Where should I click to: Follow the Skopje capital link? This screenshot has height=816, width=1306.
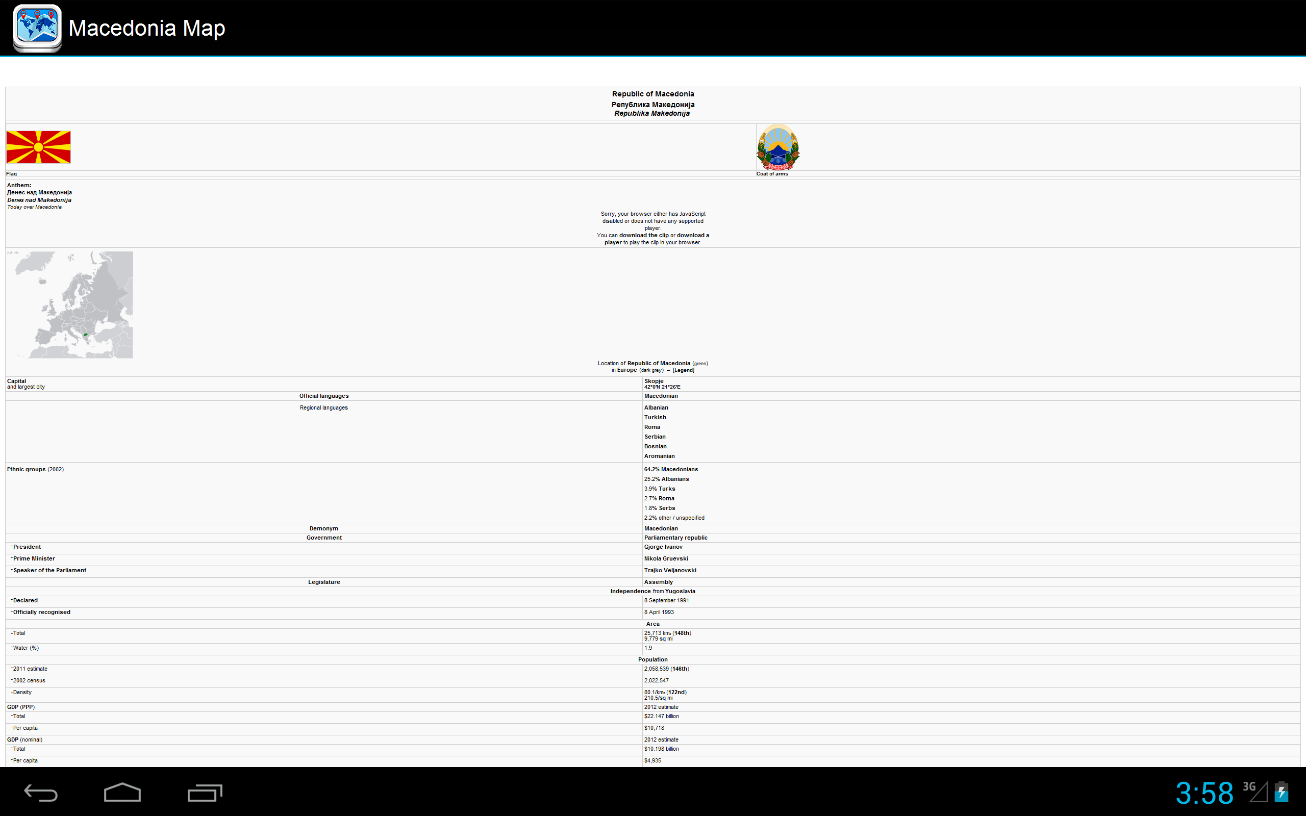[654, 381]
